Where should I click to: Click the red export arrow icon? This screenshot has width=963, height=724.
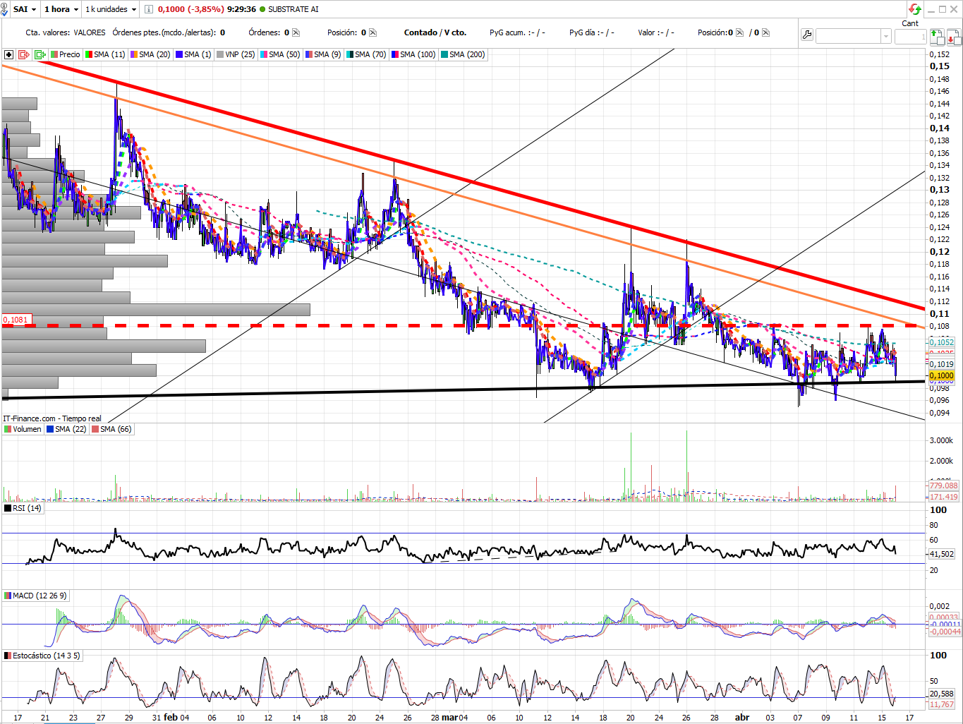pyautogui.click(x=24, y=54)
